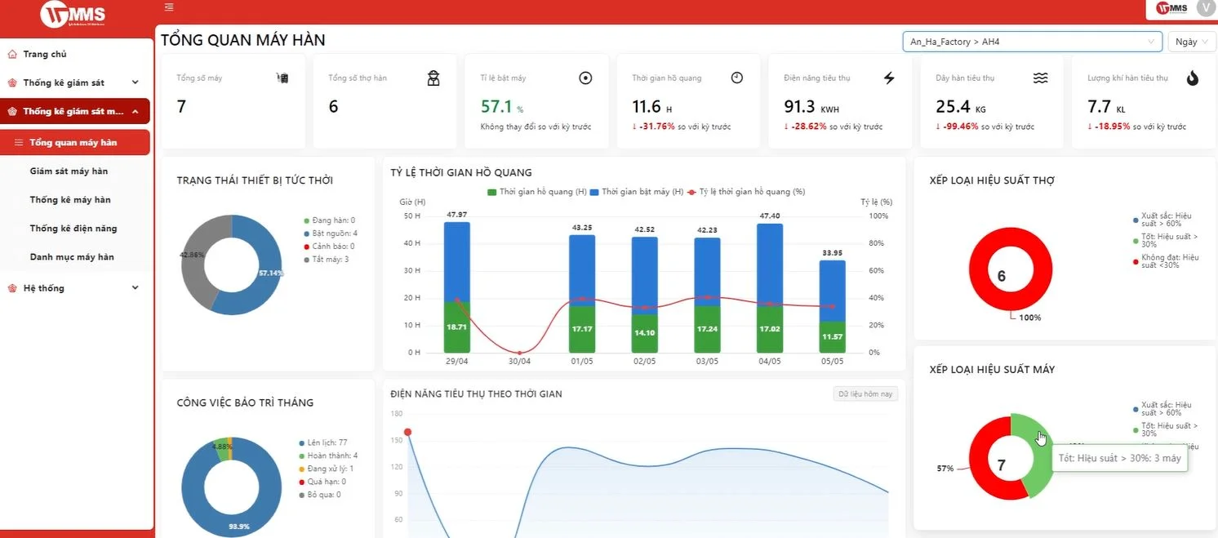
Task: Toggle Đang hàn: 0 legend entry
Action: pyautogui.click(x=329, y=220)
